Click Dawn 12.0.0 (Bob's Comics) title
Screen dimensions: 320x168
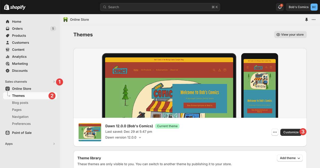129,126
